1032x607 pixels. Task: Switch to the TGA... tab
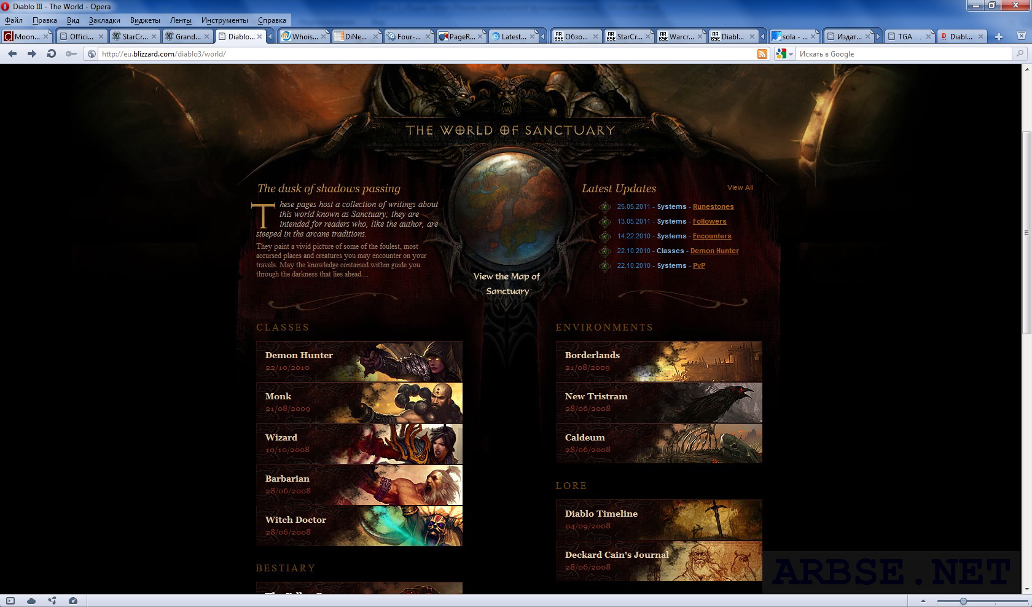coord(909,37)
